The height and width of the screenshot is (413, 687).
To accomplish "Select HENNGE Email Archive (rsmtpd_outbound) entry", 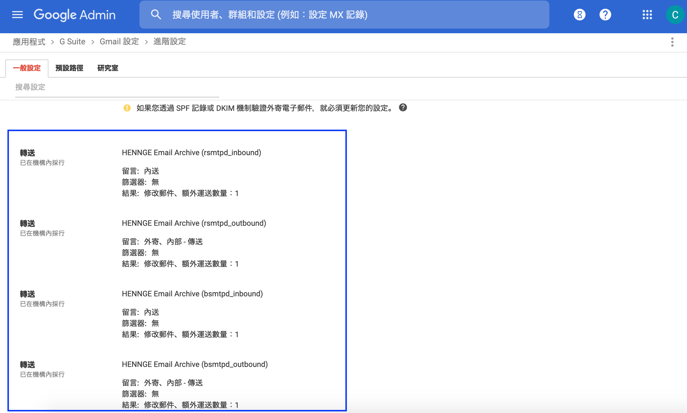I will pos(194,223).
